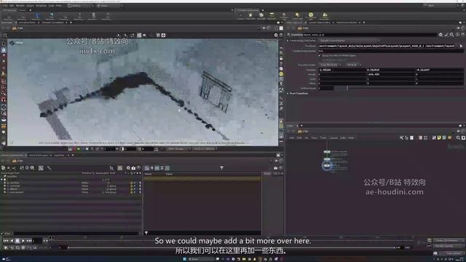Play the timeline forward

pyautogui.click(x=23, y=241)
